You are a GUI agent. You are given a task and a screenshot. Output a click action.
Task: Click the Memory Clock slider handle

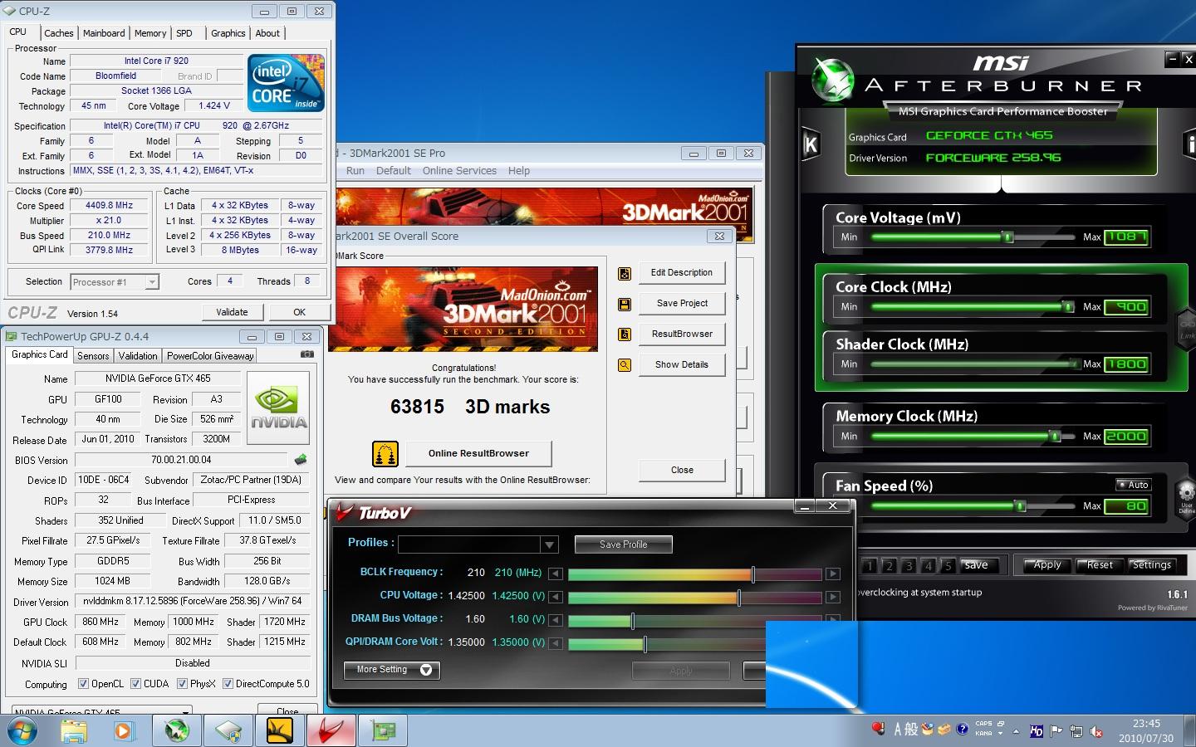click(x=1055, y=437)
